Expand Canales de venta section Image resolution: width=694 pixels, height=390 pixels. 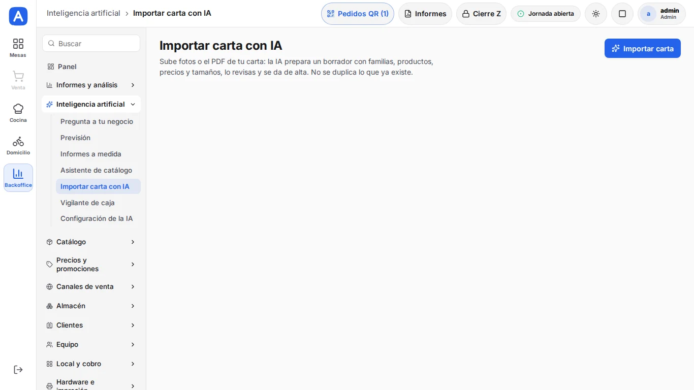[91, 286]
